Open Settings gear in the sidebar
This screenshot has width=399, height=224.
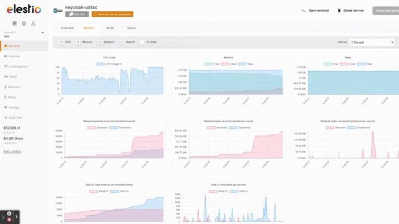pyautogui.click(x=6, y=107)
